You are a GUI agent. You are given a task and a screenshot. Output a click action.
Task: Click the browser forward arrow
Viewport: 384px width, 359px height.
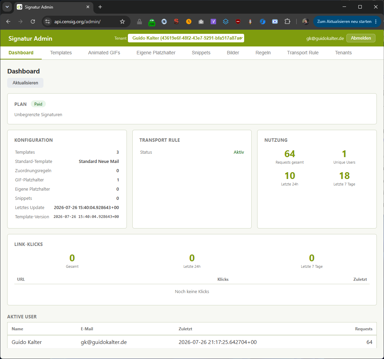coord(20,22)
